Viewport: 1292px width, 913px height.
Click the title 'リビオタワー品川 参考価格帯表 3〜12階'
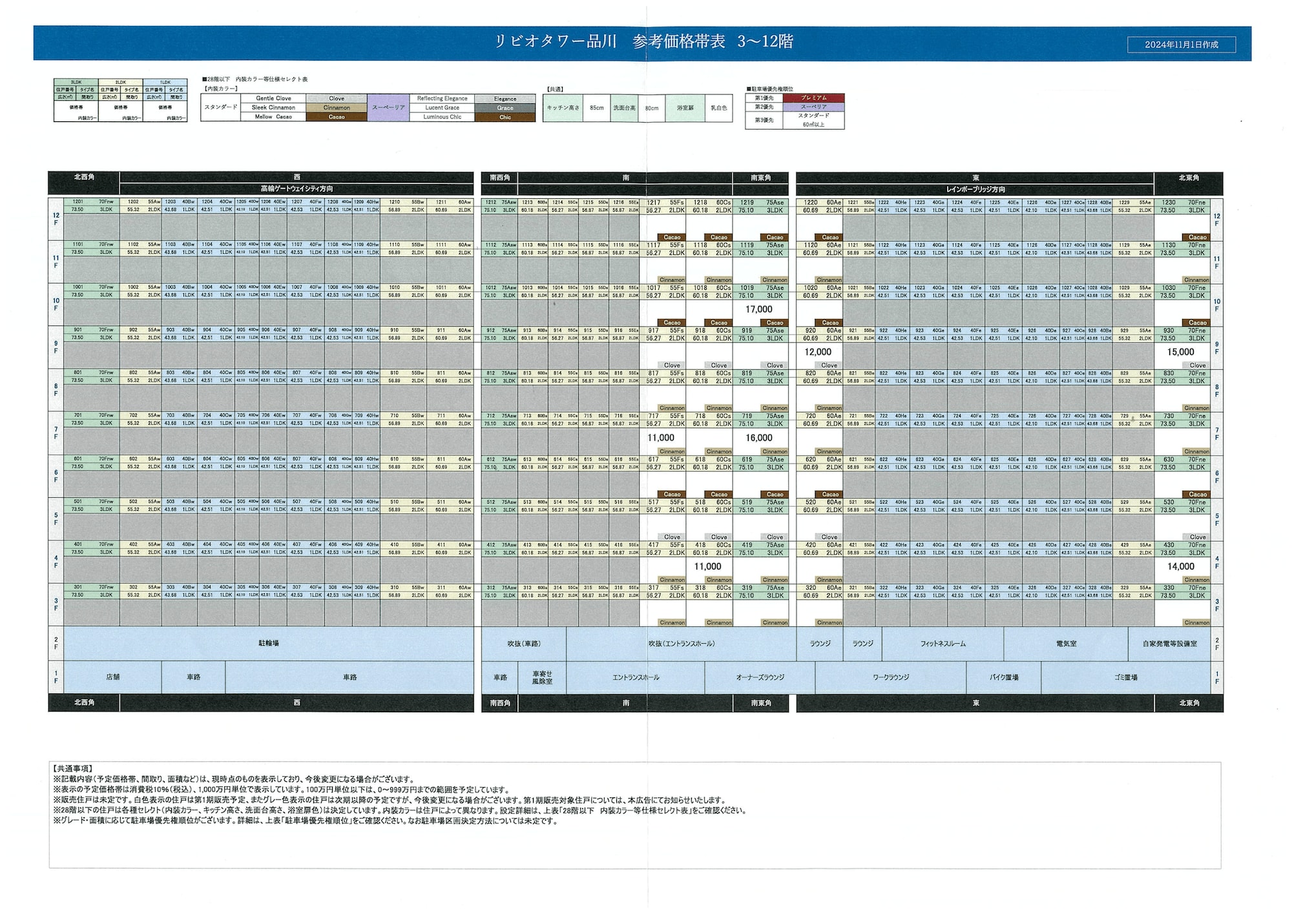tap(643, 42)
